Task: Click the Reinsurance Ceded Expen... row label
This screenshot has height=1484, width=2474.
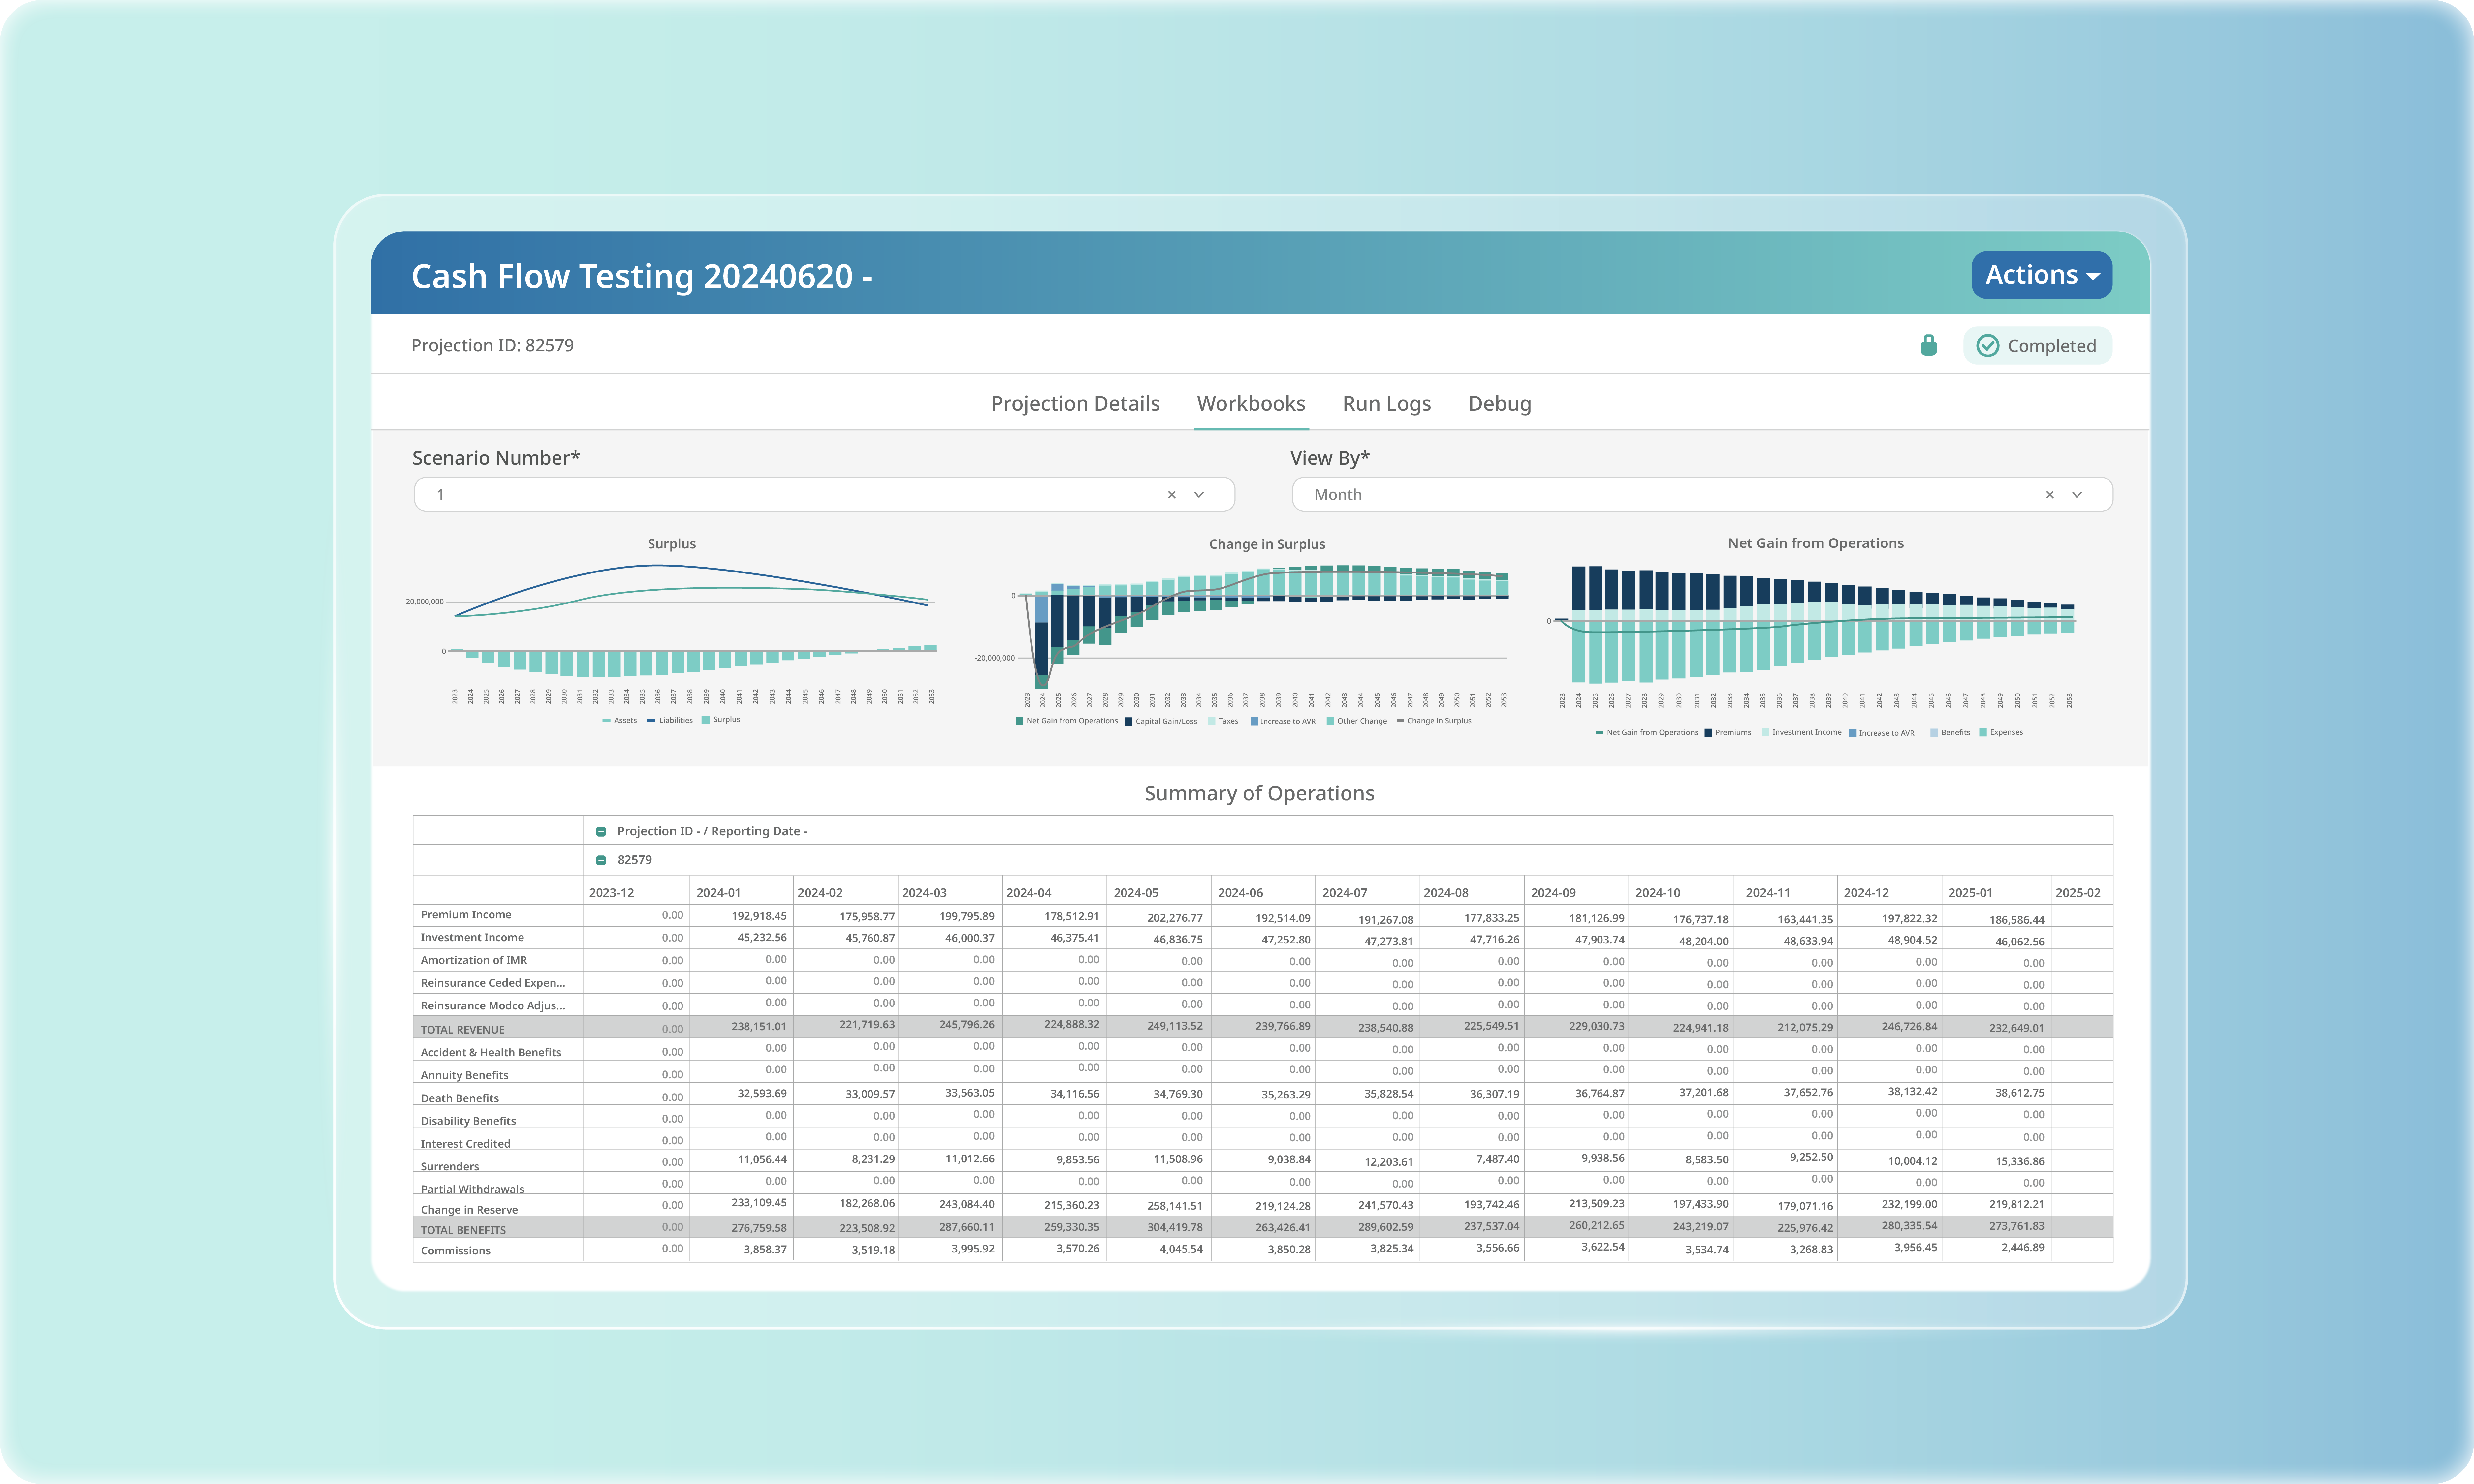Action: [493, 983]
